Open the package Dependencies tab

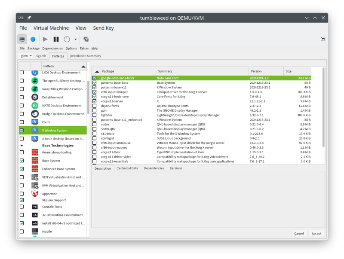[154, 168]
